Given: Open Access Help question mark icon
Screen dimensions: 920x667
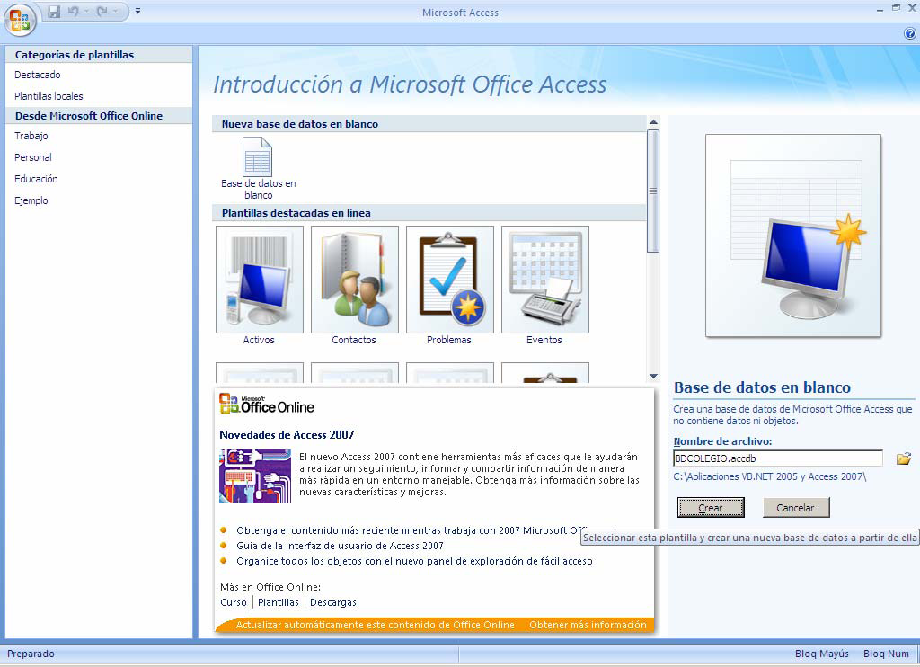Looking at the screenshot, I should tap(910, 33).
